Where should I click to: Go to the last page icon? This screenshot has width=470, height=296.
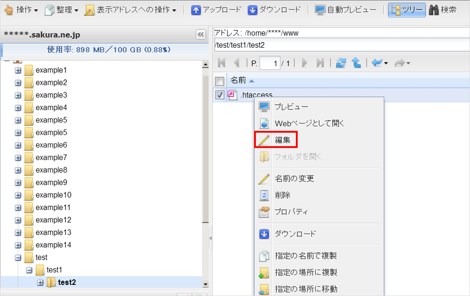(x=320, y=63)
